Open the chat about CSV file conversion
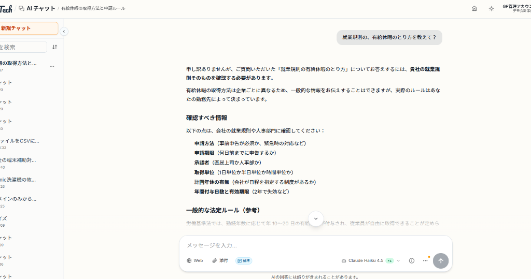Screen dimensions: 531x279 20,143
